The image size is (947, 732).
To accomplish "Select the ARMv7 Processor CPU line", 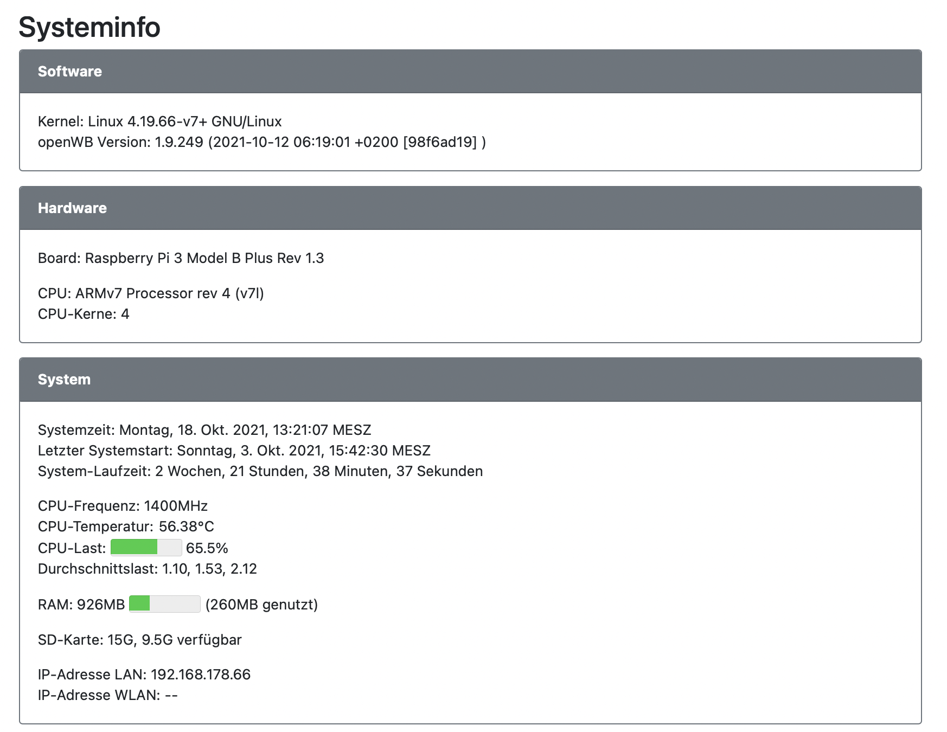I will [x=151, y=293].
